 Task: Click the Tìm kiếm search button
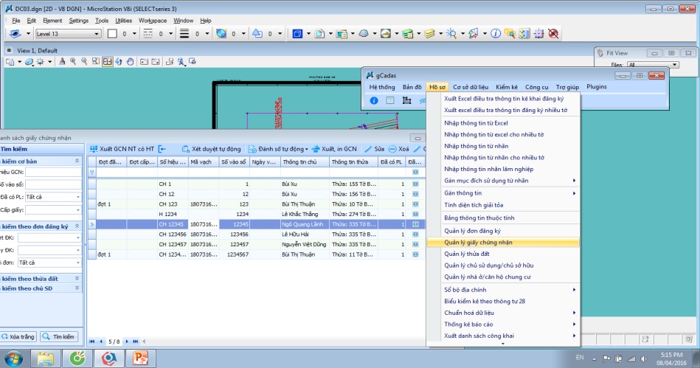pyautogui.click(x=60, y=336)
